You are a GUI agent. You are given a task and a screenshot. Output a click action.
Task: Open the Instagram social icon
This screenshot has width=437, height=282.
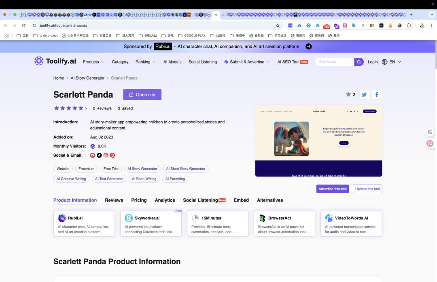[x=106, y=155]
